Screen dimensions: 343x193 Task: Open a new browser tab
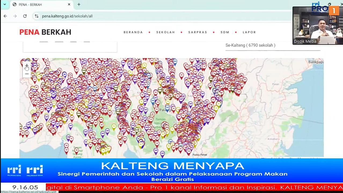(79, 5)
